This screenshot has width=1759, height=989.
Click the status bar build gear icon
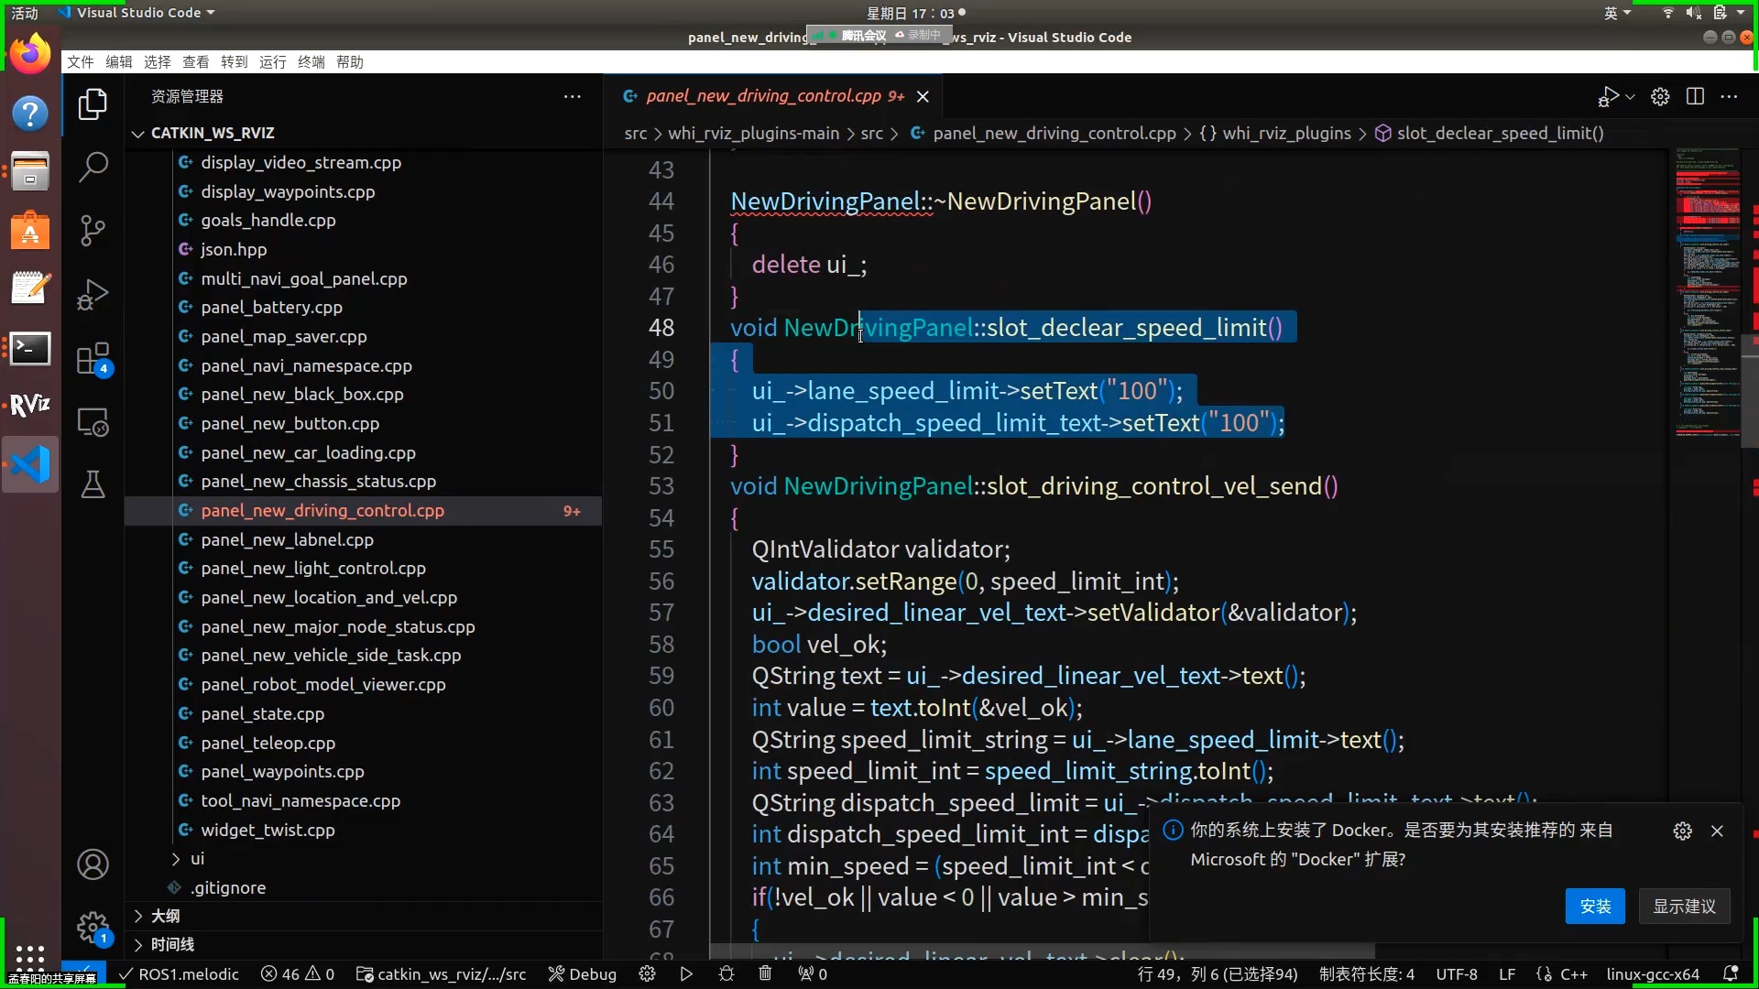point(647,974)
